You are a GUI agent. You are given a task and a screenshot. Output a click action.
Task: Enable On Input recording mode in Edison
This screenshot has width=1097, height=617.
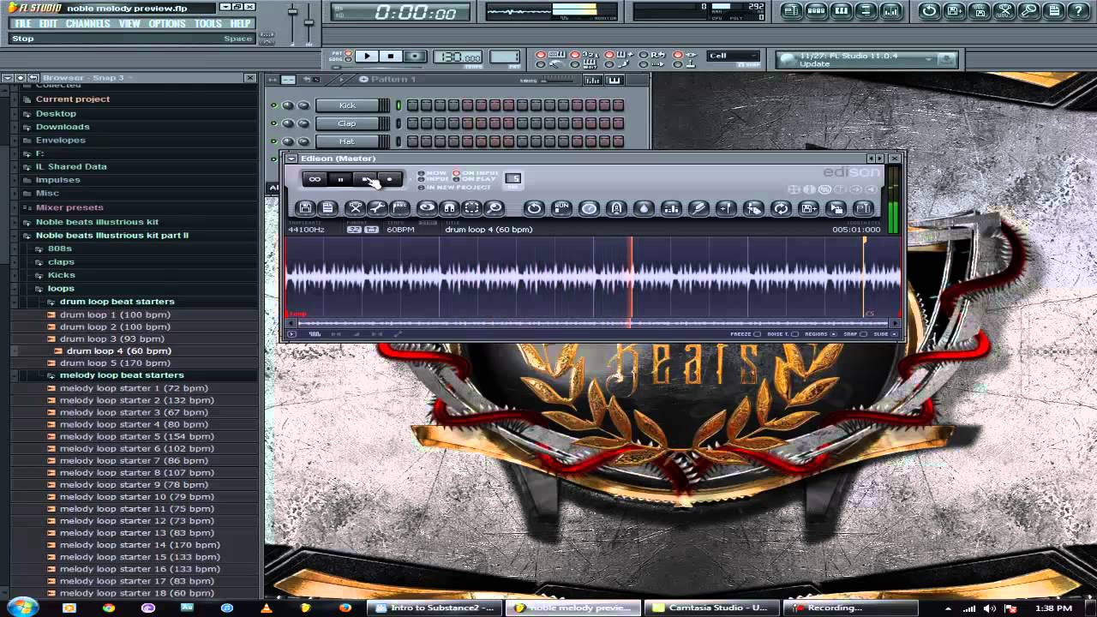[x=456, y=173]
